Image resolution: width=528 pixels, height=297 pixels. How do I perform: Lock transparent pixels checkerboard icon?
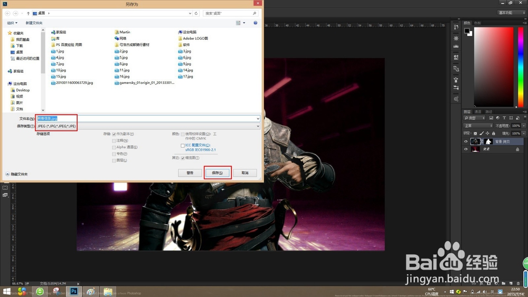(x=475, y=133)
